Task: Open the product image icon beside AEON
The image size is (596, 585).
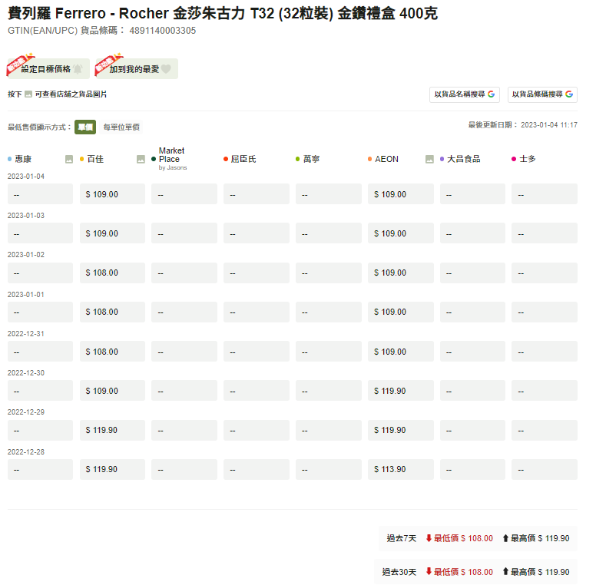Action: click(429, 159)
